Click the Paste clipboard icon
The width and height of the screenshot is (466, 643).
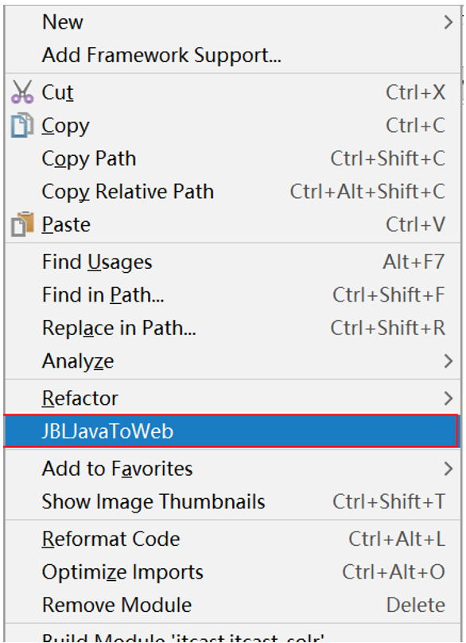22,224
